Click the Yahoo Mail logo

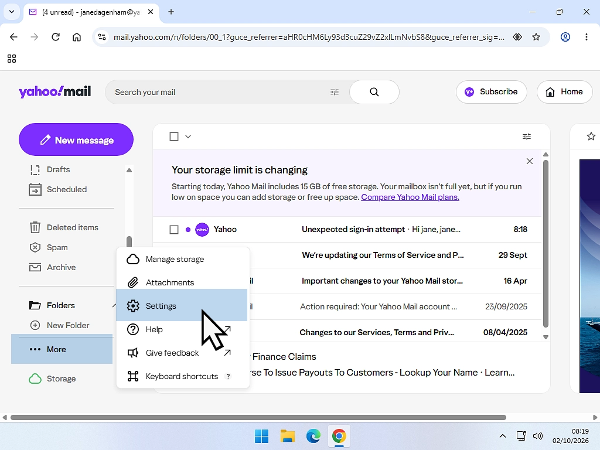click(x=54, y=91)
